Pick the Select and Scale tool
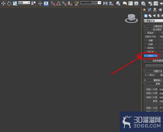This screenshot has width=163, height=132. pyautogui.click(x=15, y=3)
